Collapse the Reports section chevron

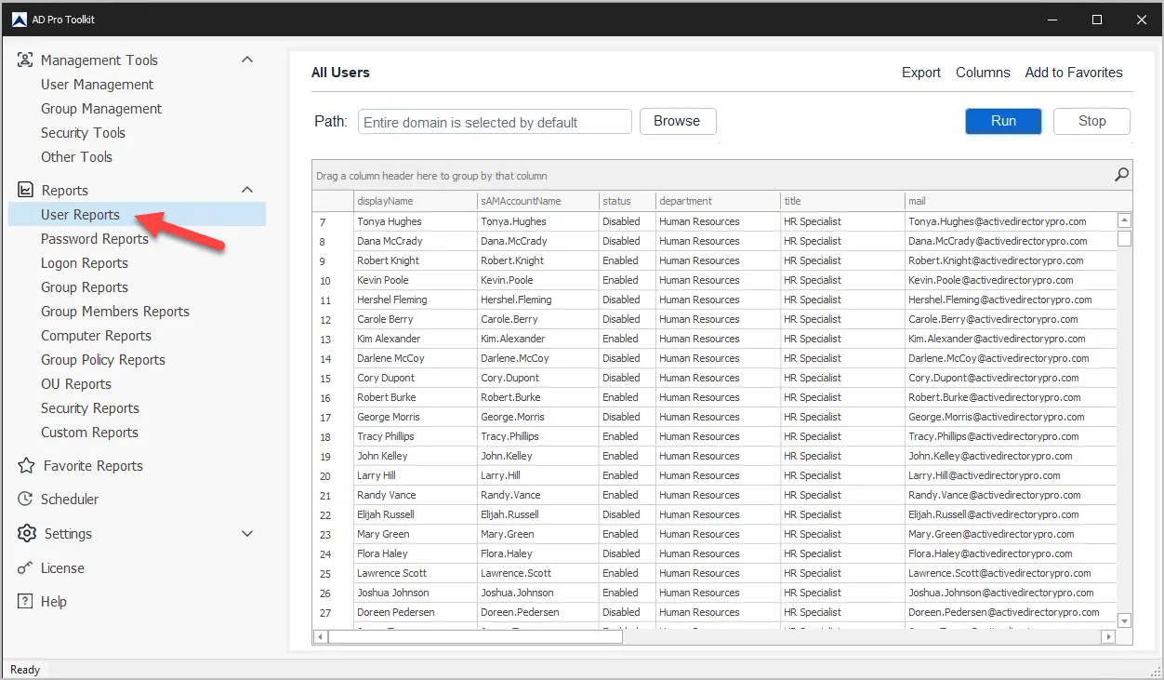pyautogui.click(x=247, y=190)
